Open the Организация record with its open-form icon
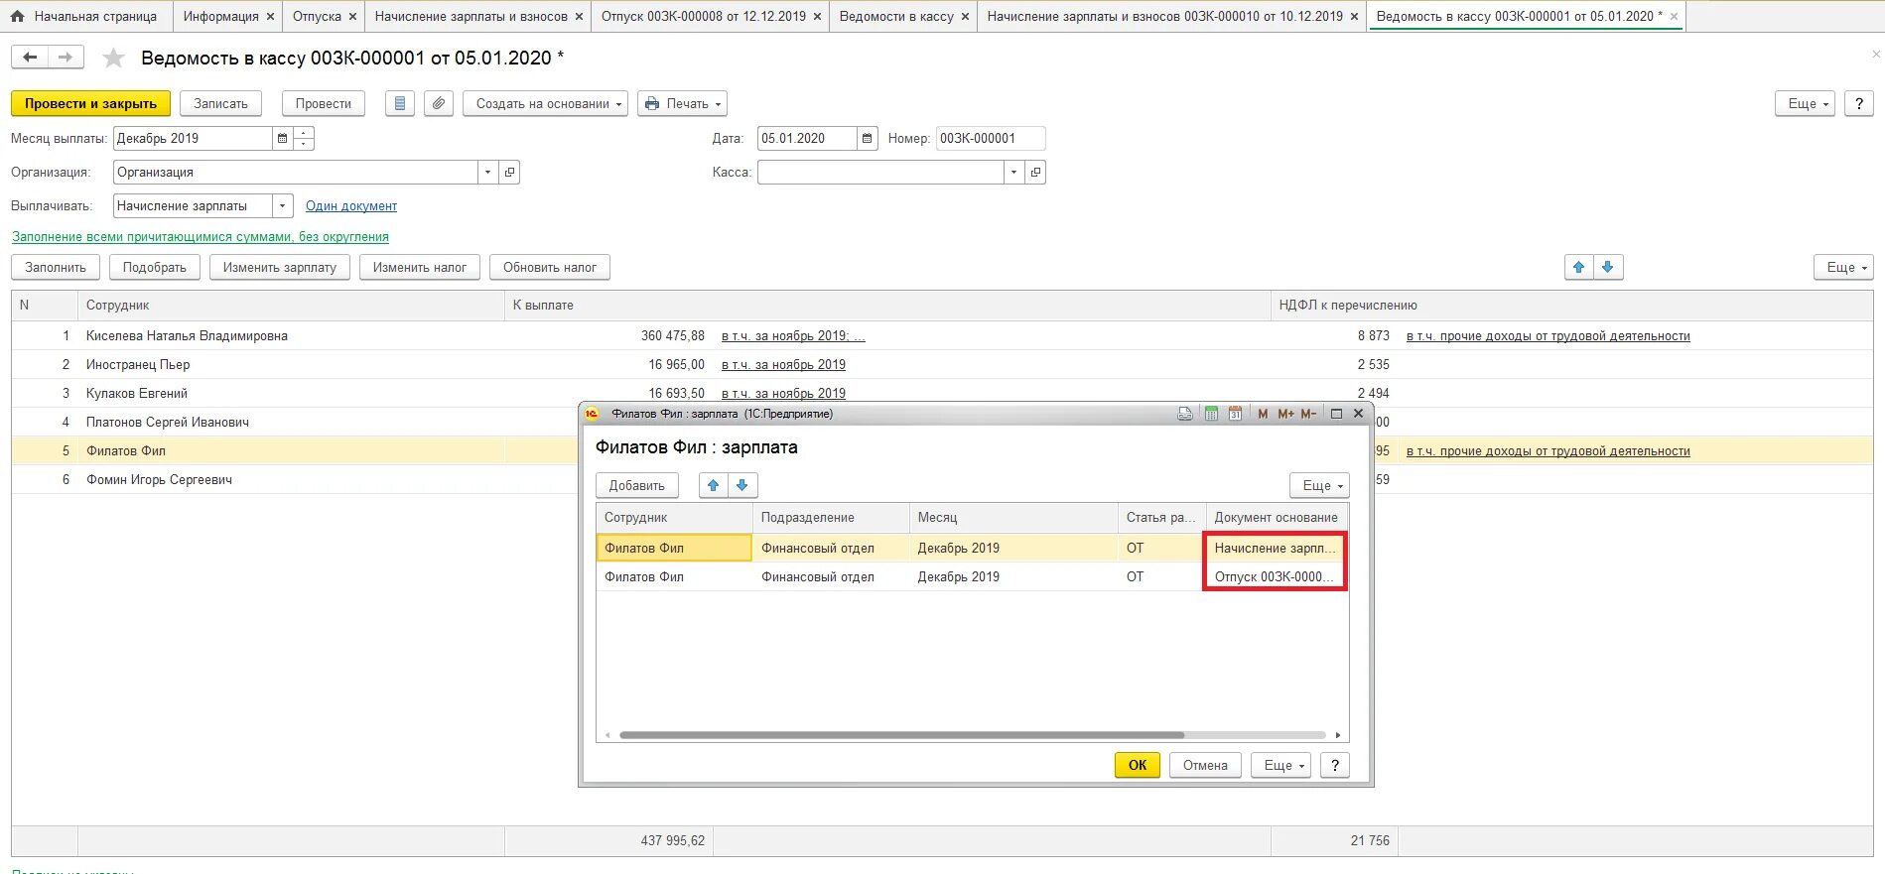Screen dimensions: 1885x874 click(509, 173)
